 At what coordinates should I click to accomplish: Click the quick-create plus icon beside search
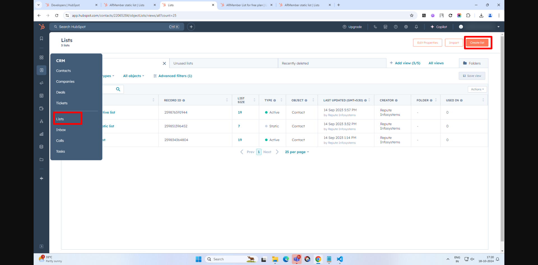click(191, 27)
